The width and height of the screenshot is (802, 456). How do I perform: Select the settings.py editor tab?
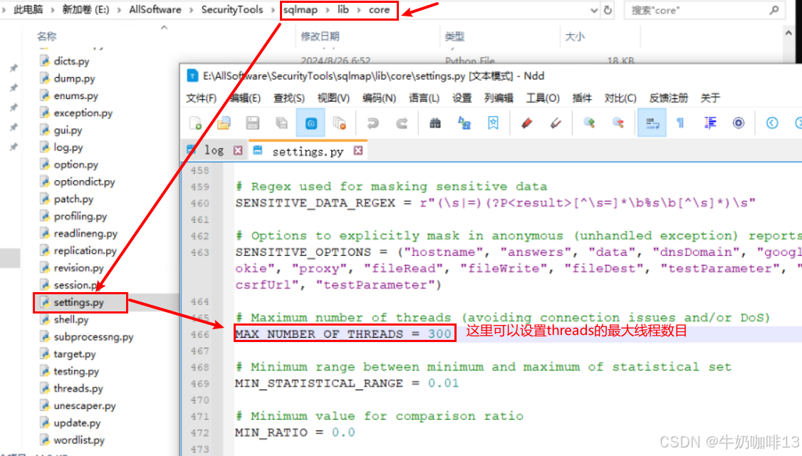(x=308, y=152)
